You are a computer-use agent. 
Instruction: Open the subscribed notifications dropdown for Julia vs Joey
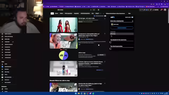(x=101, y=55)
